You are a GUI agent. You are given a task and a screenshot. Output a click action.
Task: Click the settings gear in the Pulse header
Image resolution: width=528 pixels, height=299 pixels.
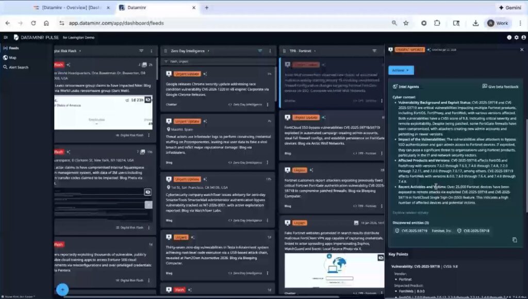pos(516,37)
